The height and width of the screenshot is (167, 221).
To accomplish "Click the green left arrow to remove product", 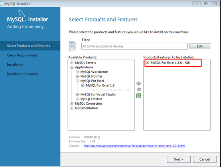I will [139, 89].
